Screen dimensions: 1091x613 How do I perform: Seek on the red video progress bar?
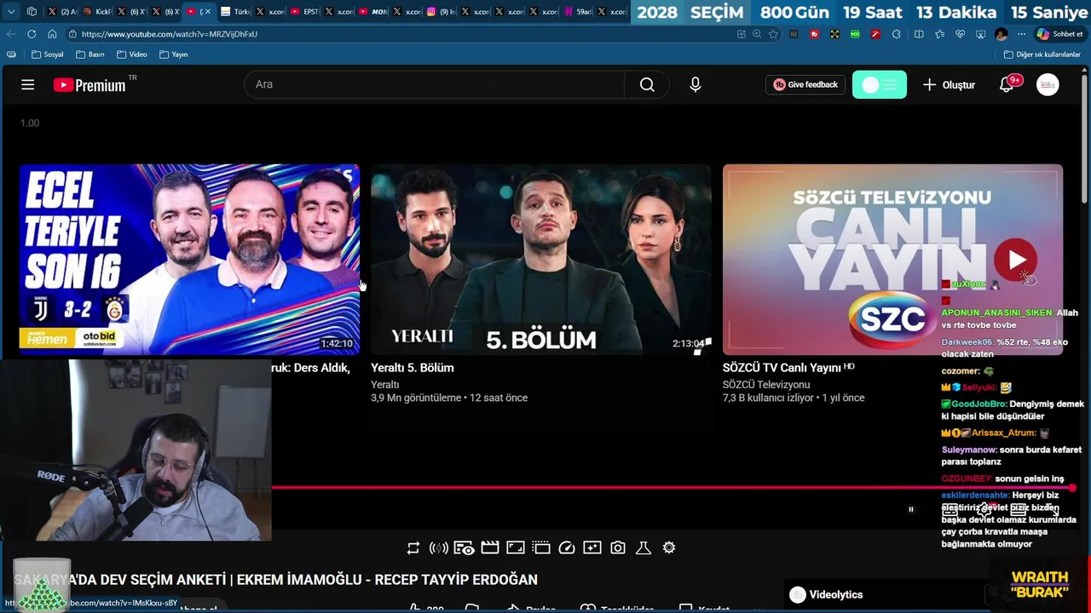click(673, 488)
